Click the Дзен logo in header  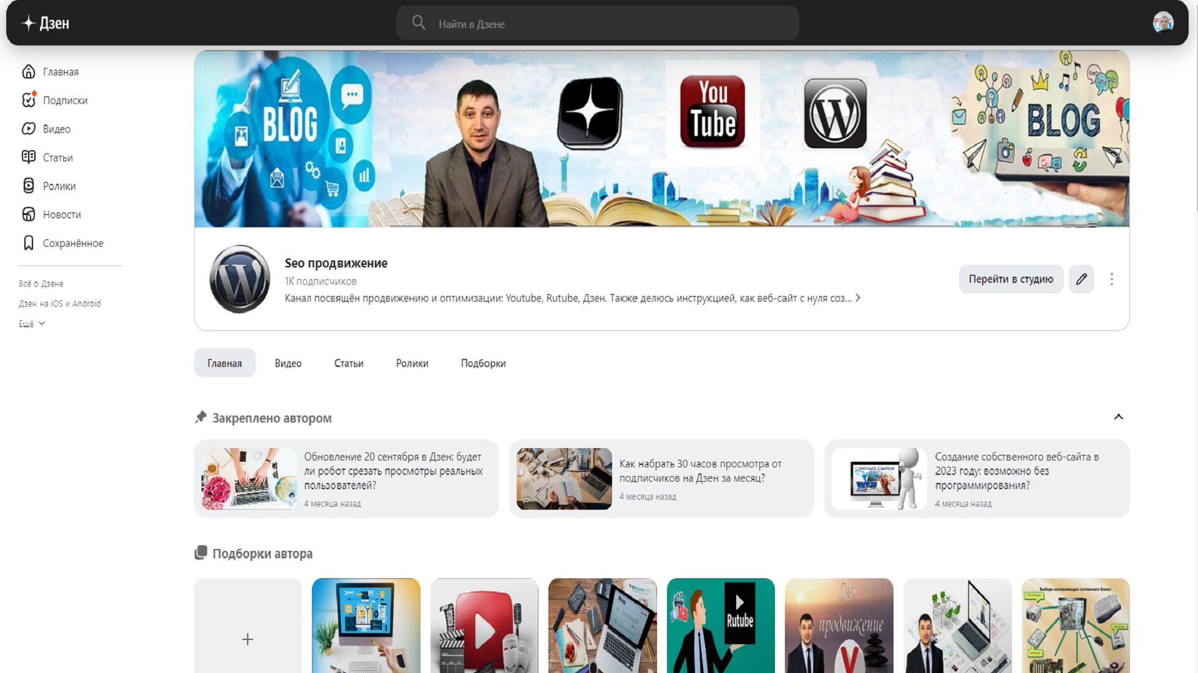(45, 23)
